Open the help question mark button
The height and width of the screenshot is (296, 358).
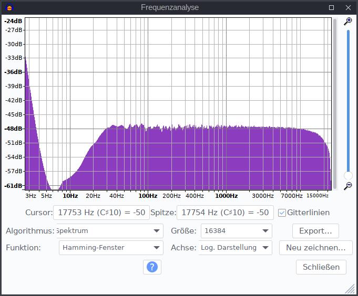click(x=152, y=267)
